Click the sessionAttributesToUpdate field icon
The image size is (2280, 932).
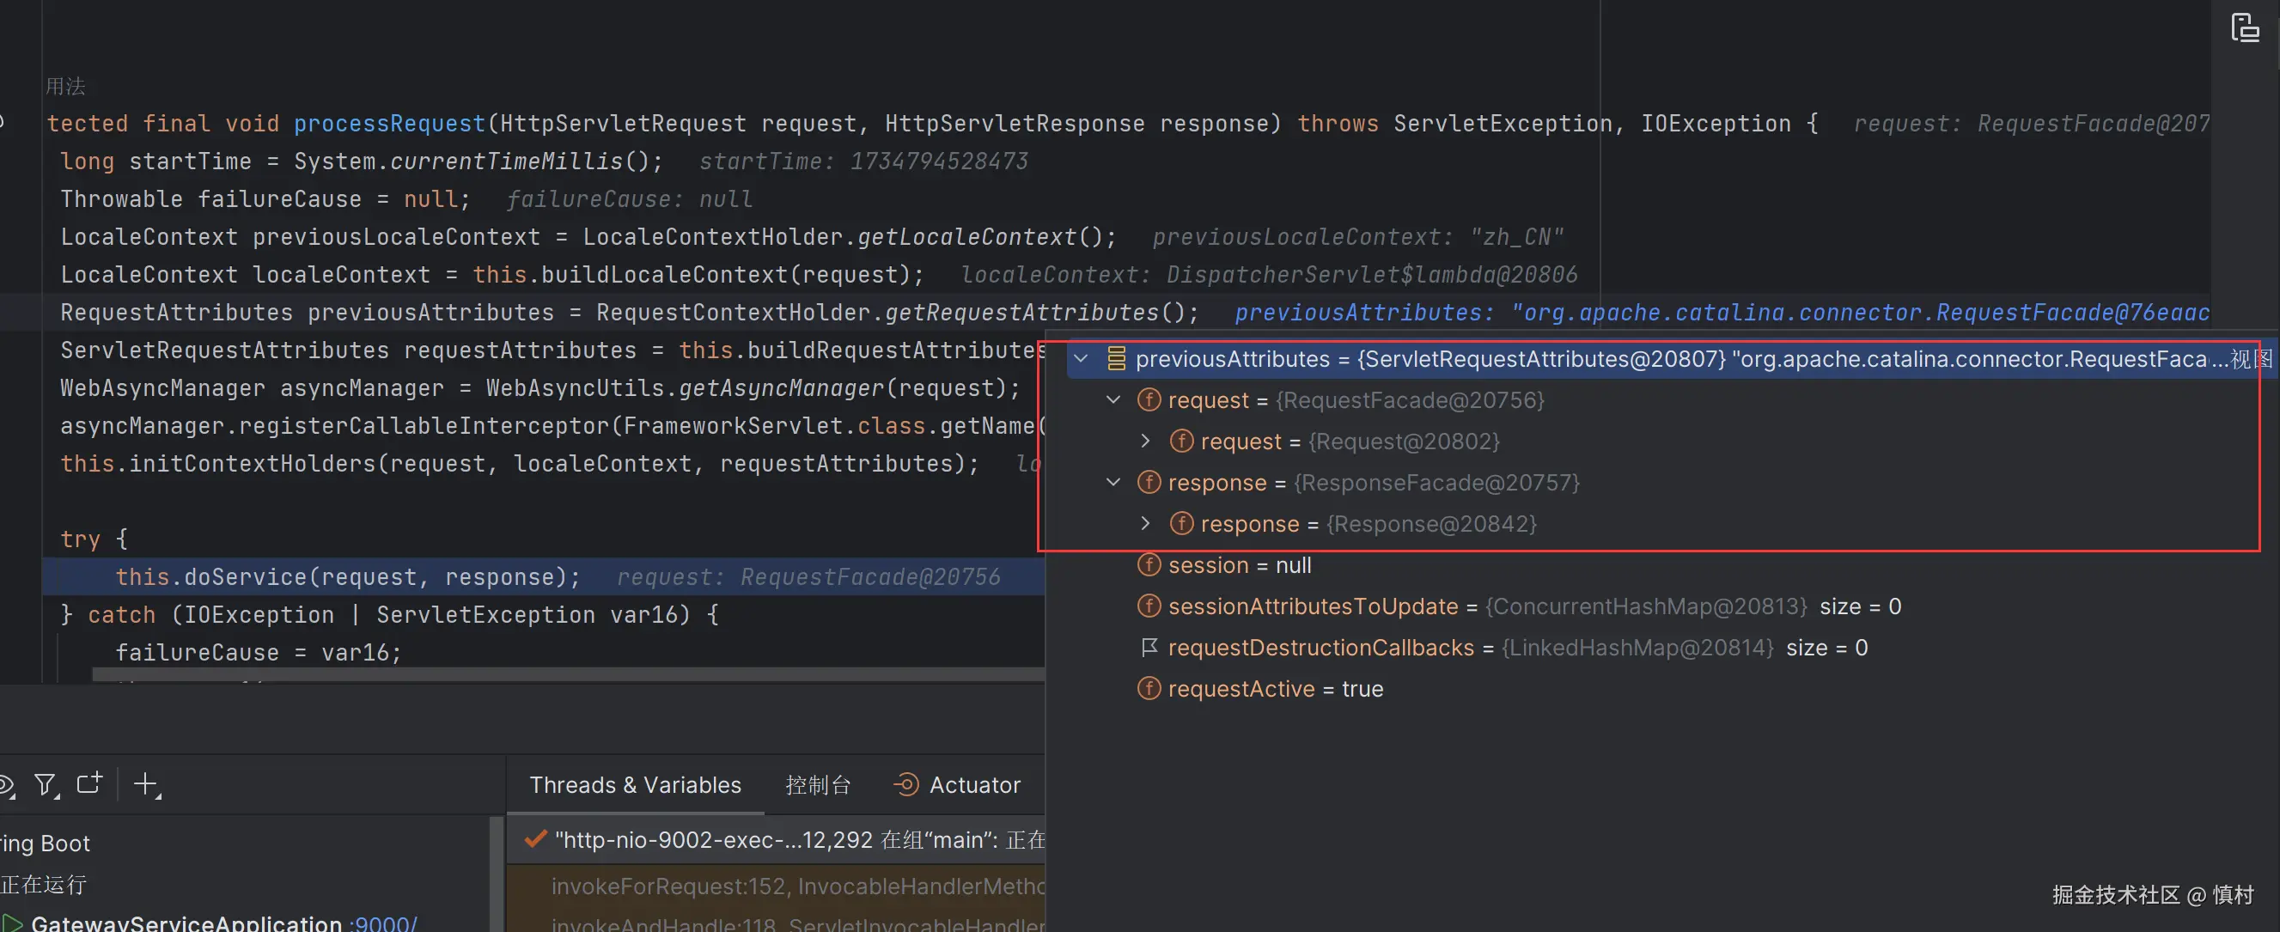[x=1148, y=606]
